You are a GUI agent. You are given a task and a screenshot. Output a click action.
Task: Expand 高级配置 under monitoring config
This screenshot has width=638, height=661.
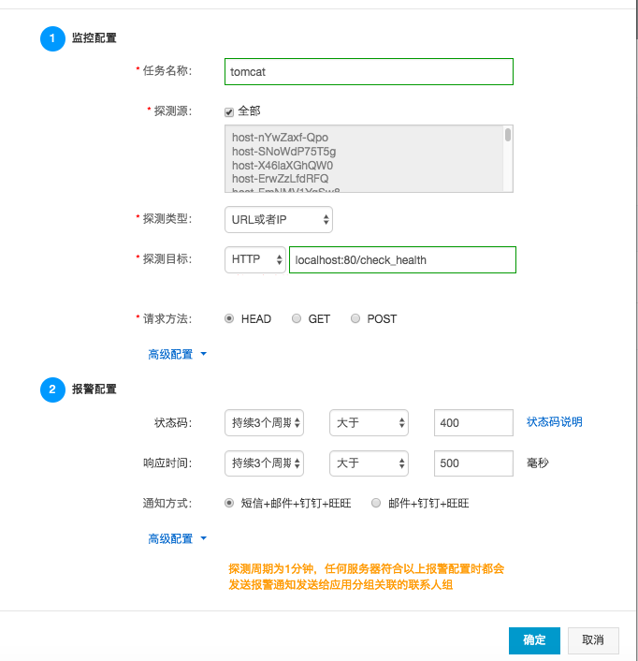point(178,354)
